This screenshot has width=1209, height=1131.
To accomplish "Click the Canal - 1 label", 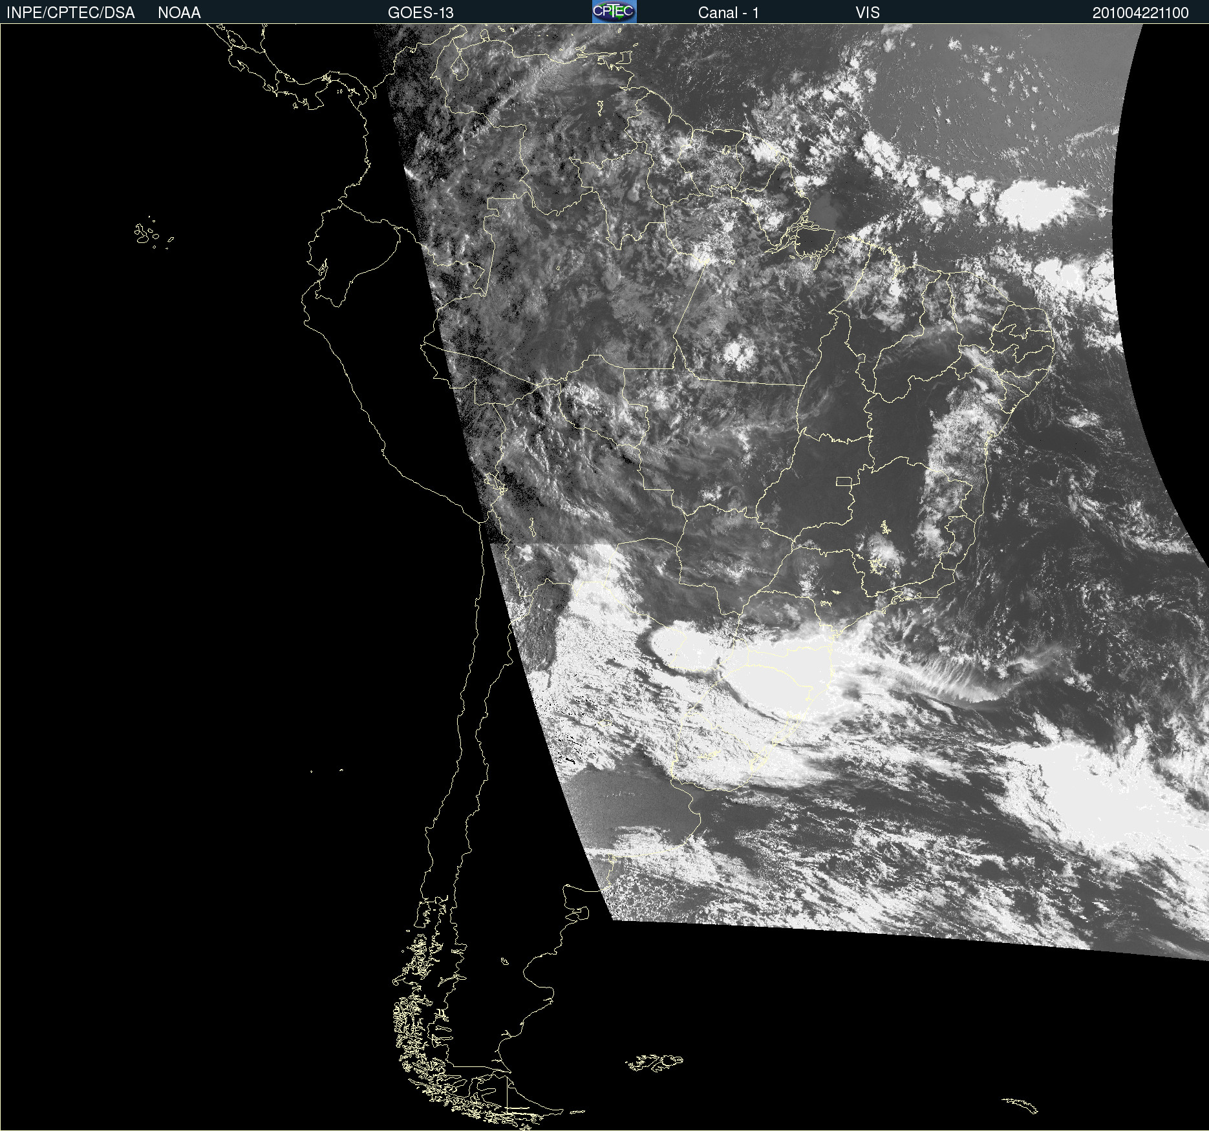I will (x=728, y=13).
